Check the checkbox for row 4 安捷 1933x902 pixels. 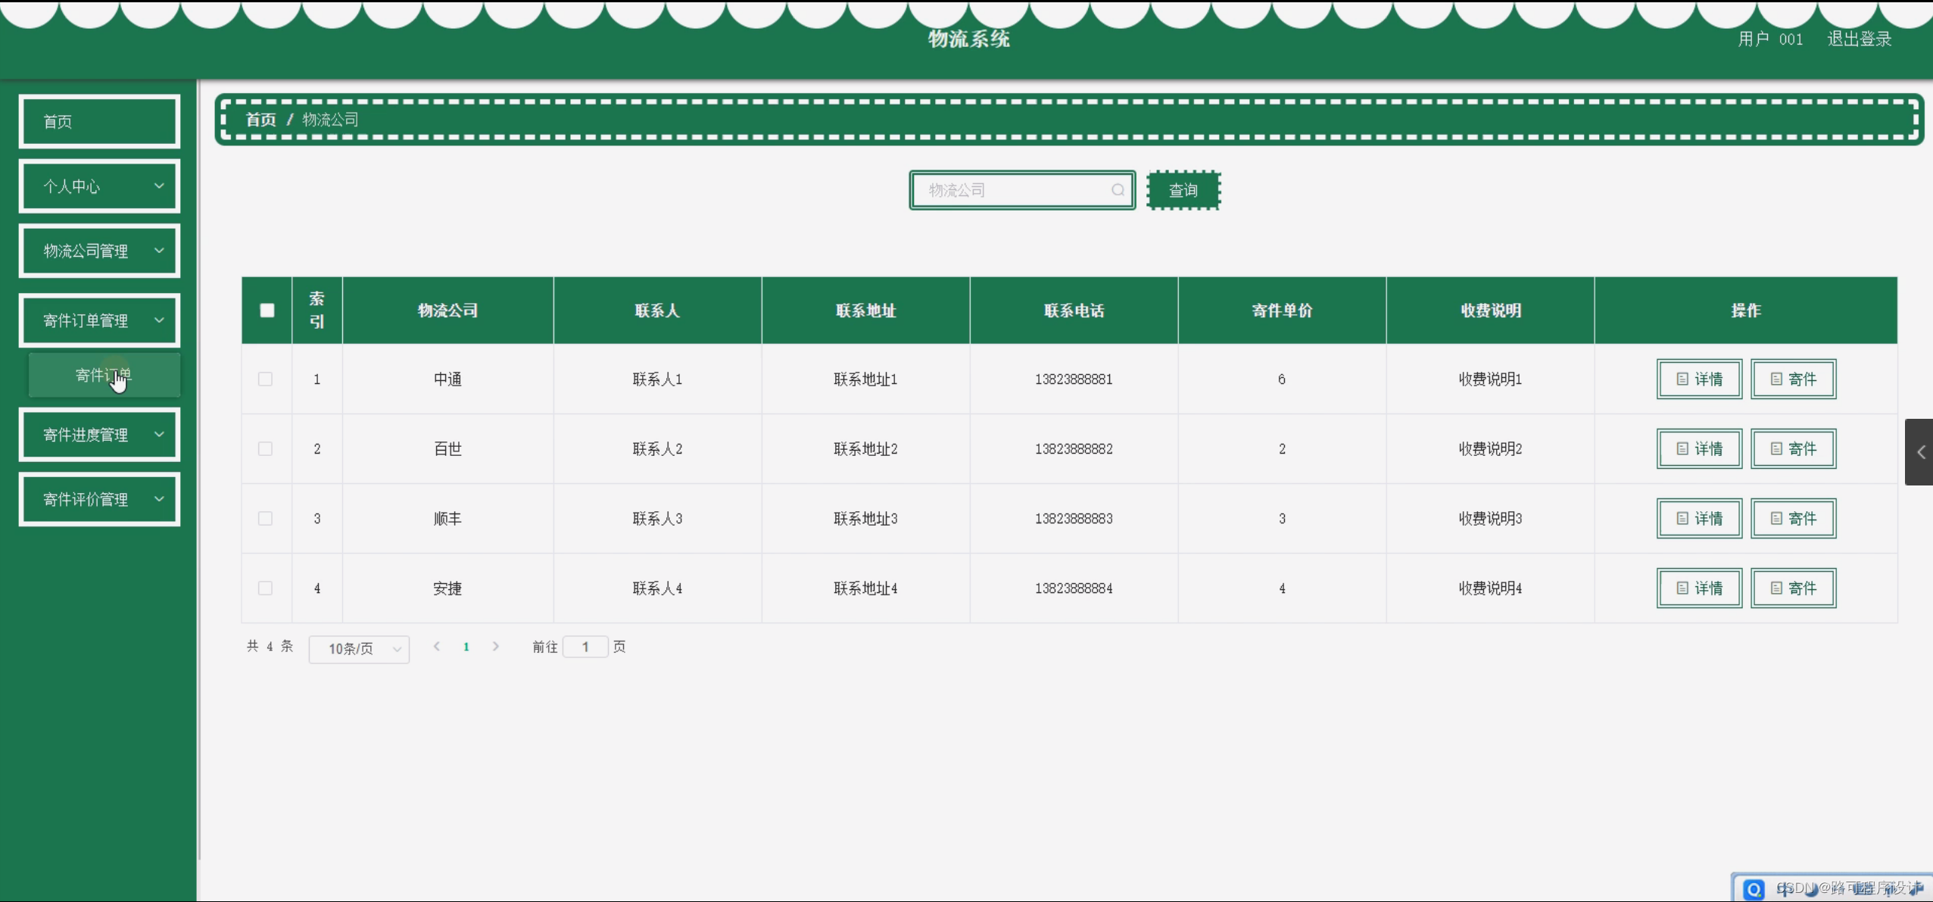pyautogui.click(x=265, y=588)
